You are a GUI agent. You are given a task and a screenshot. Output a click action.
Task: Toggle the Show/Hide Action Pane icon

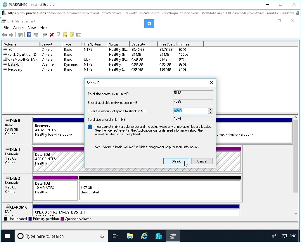tap(36, 35)
